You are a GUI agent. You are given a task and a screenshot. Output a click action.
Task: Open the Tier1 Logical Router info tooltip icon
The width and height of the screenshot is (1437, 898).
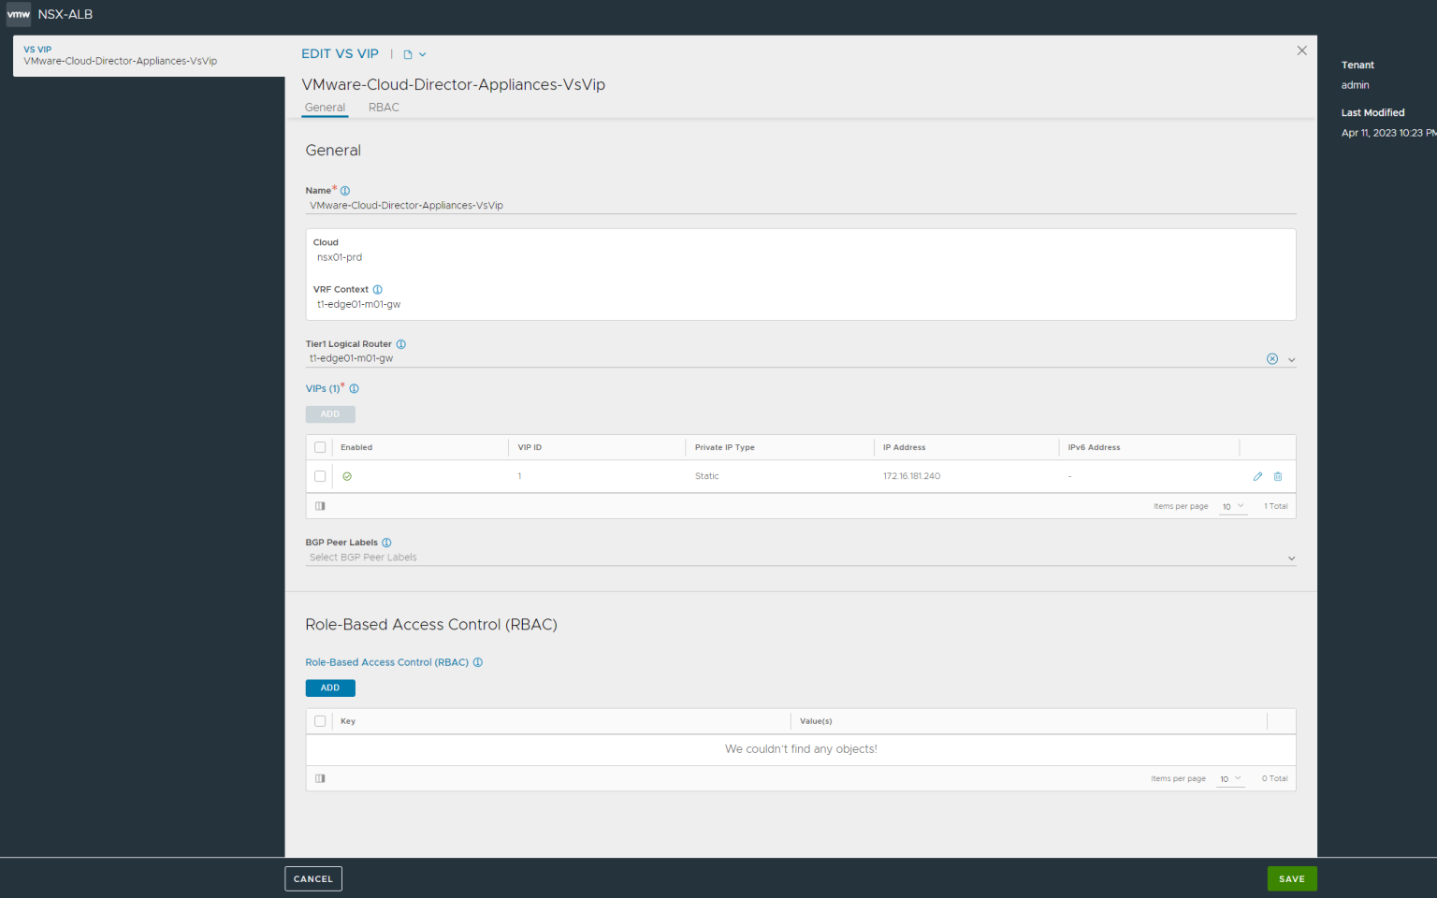point(400,343)
